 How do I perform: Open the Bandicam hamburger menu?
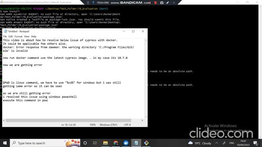pyautogui.click(x=88, y=3)
